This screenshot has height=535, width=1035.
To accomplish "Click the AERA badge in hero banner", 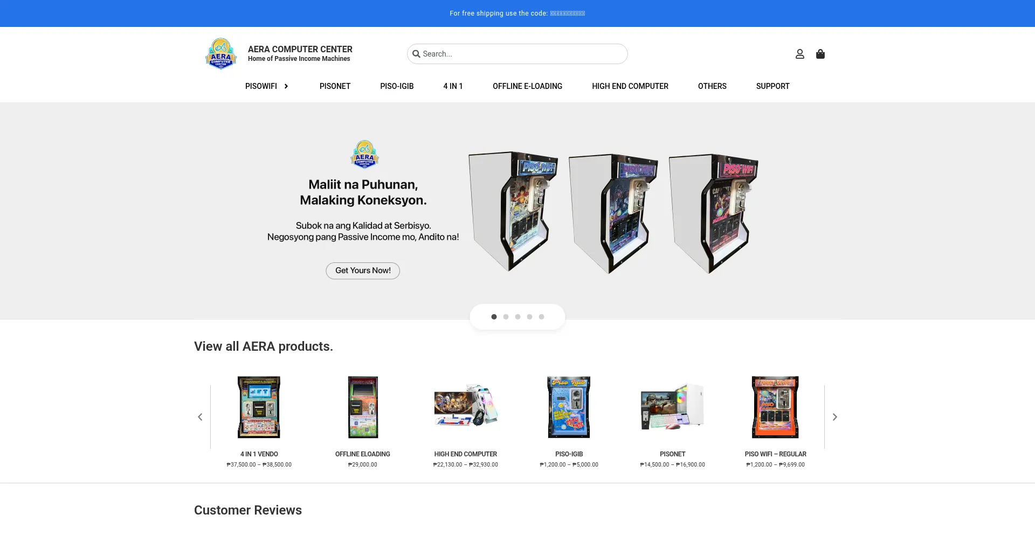I will [364, 155].
